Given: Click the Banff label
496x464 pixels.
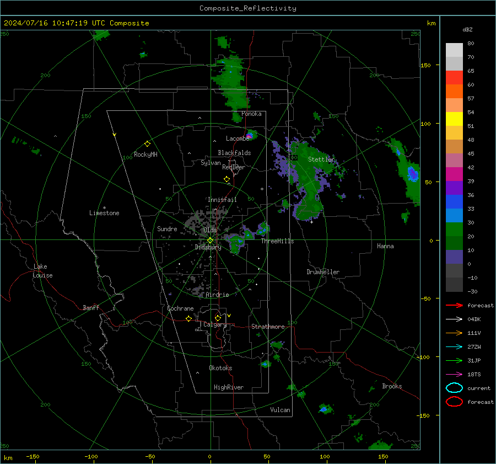Looking at the screenshot, I should [91, 307].
